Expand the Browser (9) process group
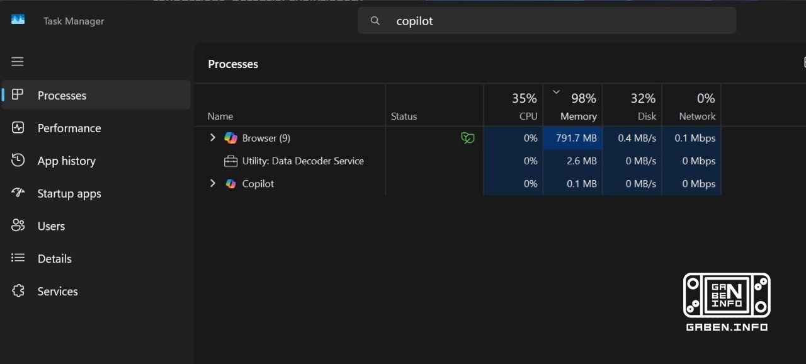Image resolution: width=806 pixels, height=364 pixels. click(213, 138)
